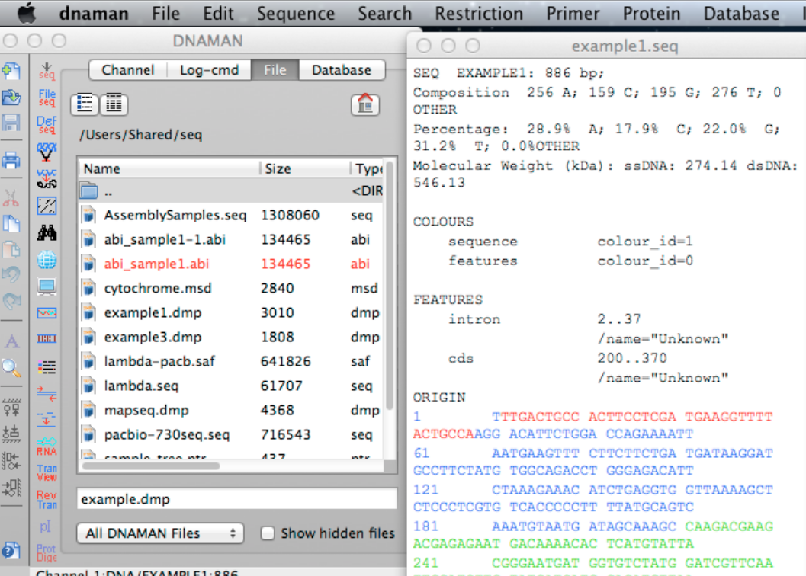Switch to the Log-cmd tab
Image resolution: width=806 pixels, height=576 pixels.
(209, 70)
